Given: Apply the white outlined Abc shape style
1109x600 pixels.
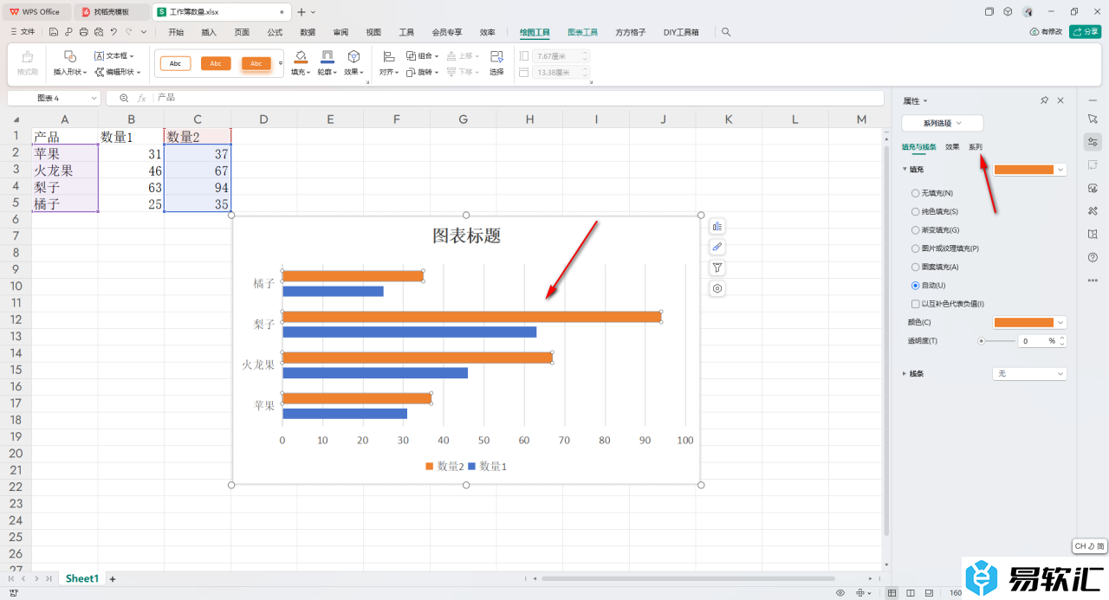Looking at the screenshot, I should tap(175, 63).
